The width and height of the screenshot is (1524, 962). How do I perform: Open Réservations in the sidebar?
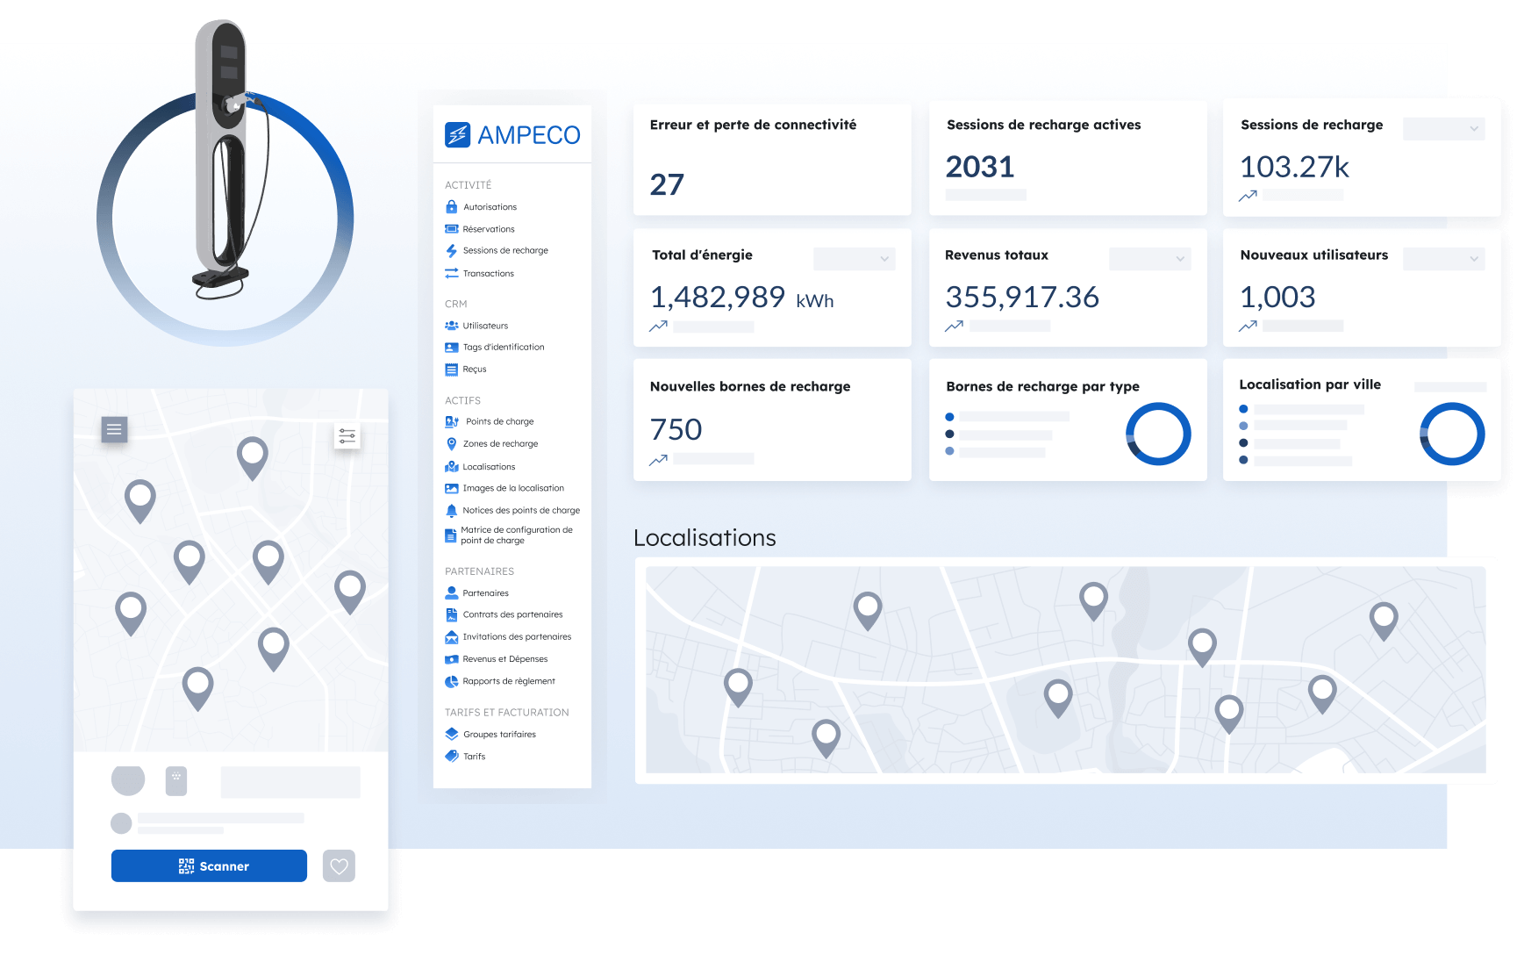pos(489,229)
